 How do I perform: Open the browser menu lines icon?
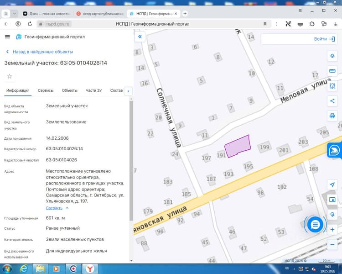click(x=301, y=11)
